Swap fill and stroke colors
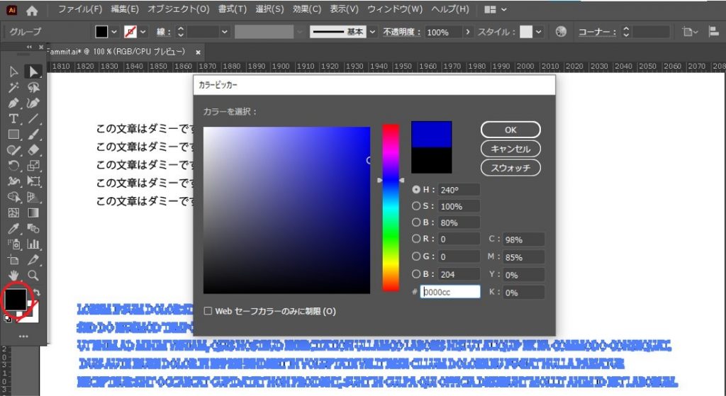Viewport: 726px width, 396px height. tap(37, 293)
